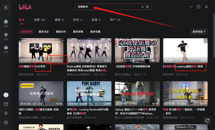Open title 街舞基础教学-小白专用
Screen dimensions: 215x130
pos(32,67)
